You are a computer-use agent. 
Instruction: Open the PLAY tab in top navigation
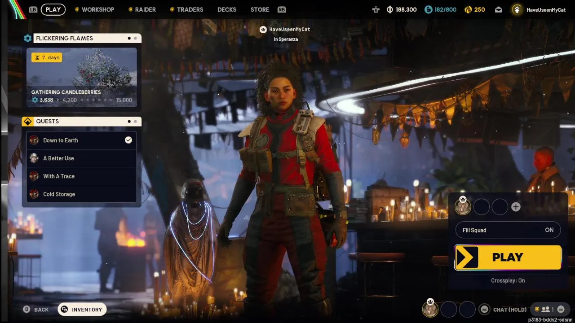click(53, 9)
